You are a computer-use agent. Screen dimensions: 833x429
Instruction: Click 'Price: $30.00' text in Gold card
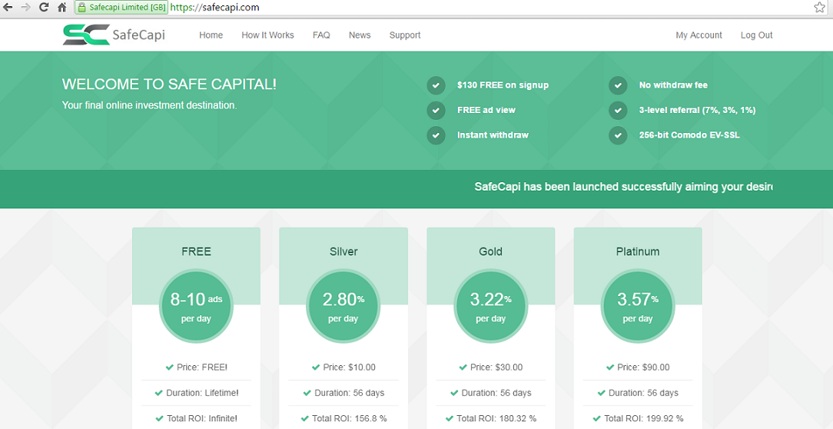(496, 367)
